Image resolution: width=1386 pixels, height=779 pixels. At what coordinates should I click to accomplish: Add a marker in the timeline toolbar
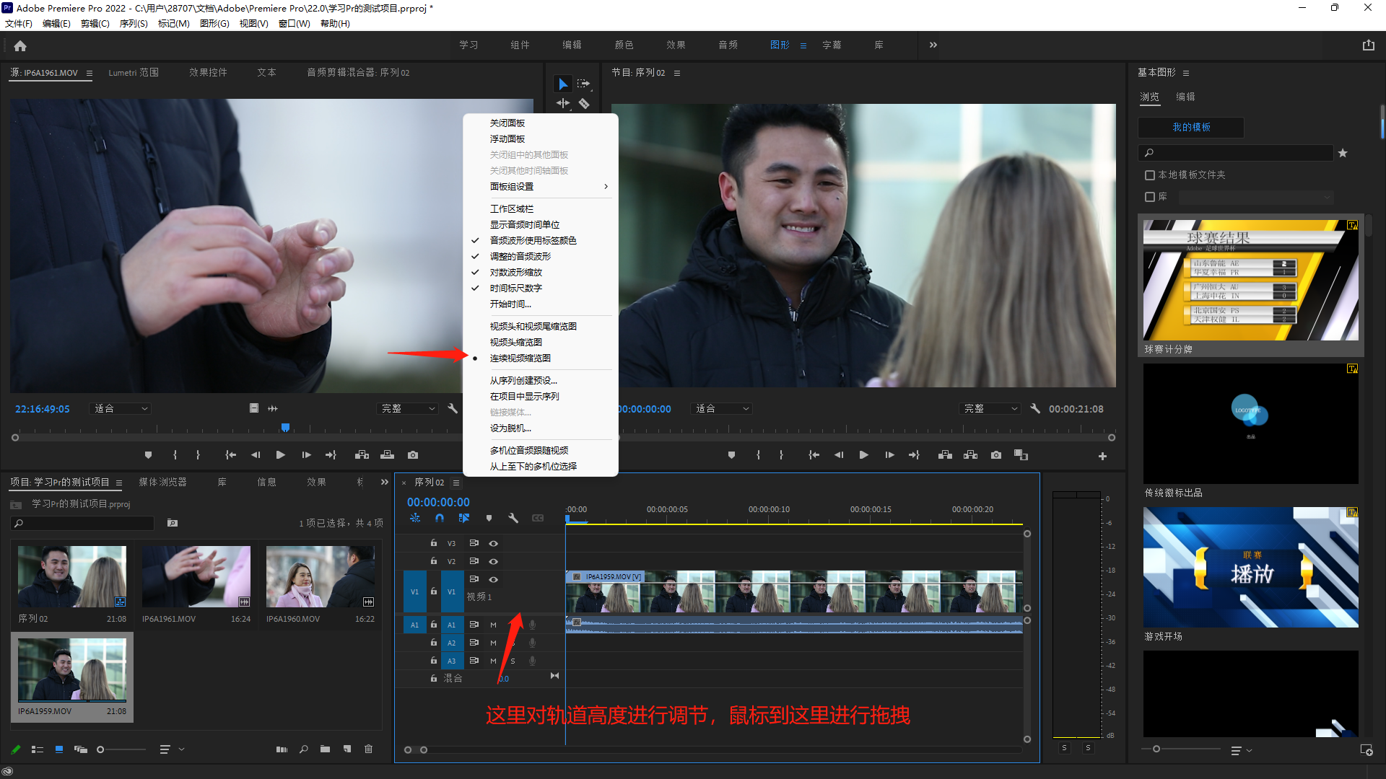[489, 518]
